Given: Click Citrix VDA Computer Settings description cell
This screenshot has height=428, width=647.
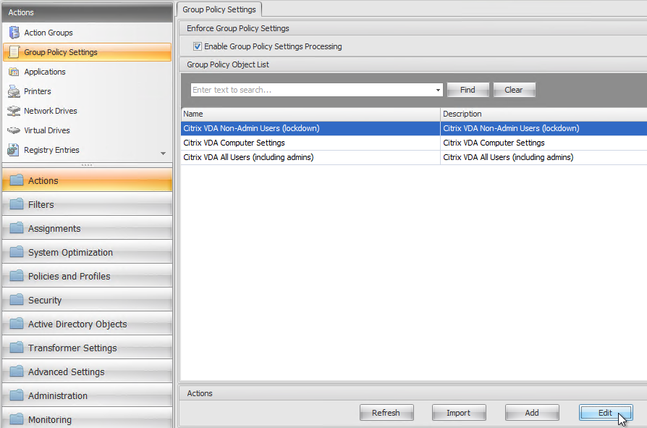Looking at the screenshot, I should 544,143.
